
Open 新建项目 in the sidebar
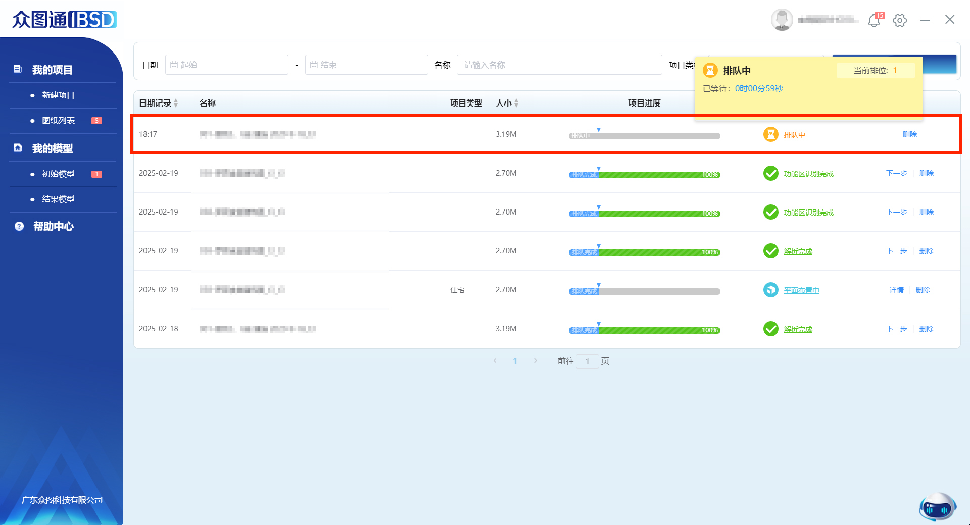coord(58,95)
